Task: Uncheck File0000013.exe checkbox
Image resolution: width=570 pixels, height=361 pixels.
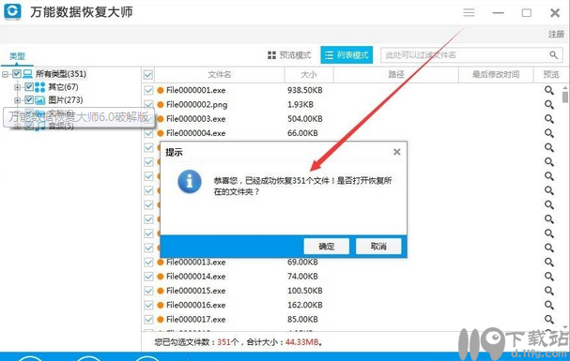Action: click(148, 262)
